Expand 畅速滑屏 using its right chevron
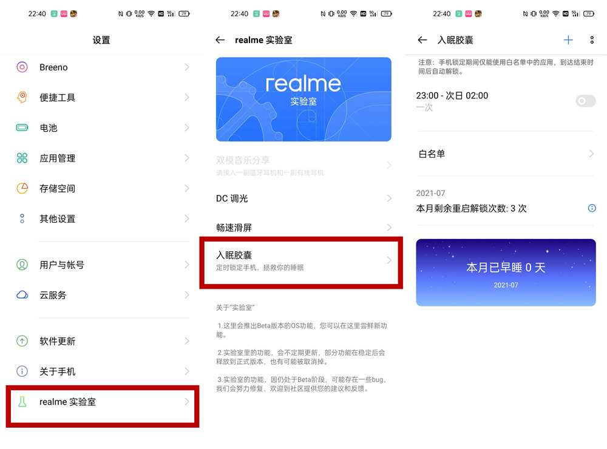 click(389, 228)
